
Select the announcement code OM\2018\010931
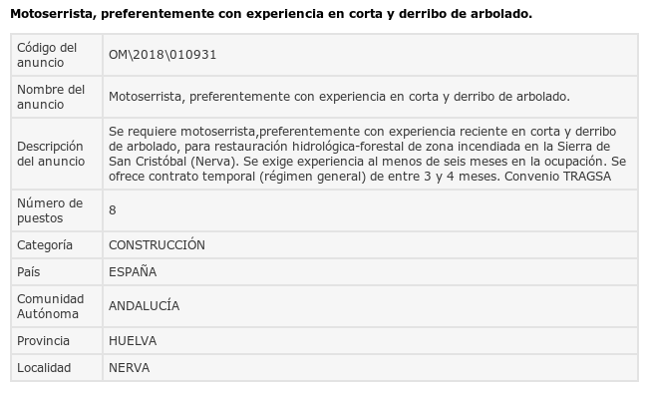point(162,55)
